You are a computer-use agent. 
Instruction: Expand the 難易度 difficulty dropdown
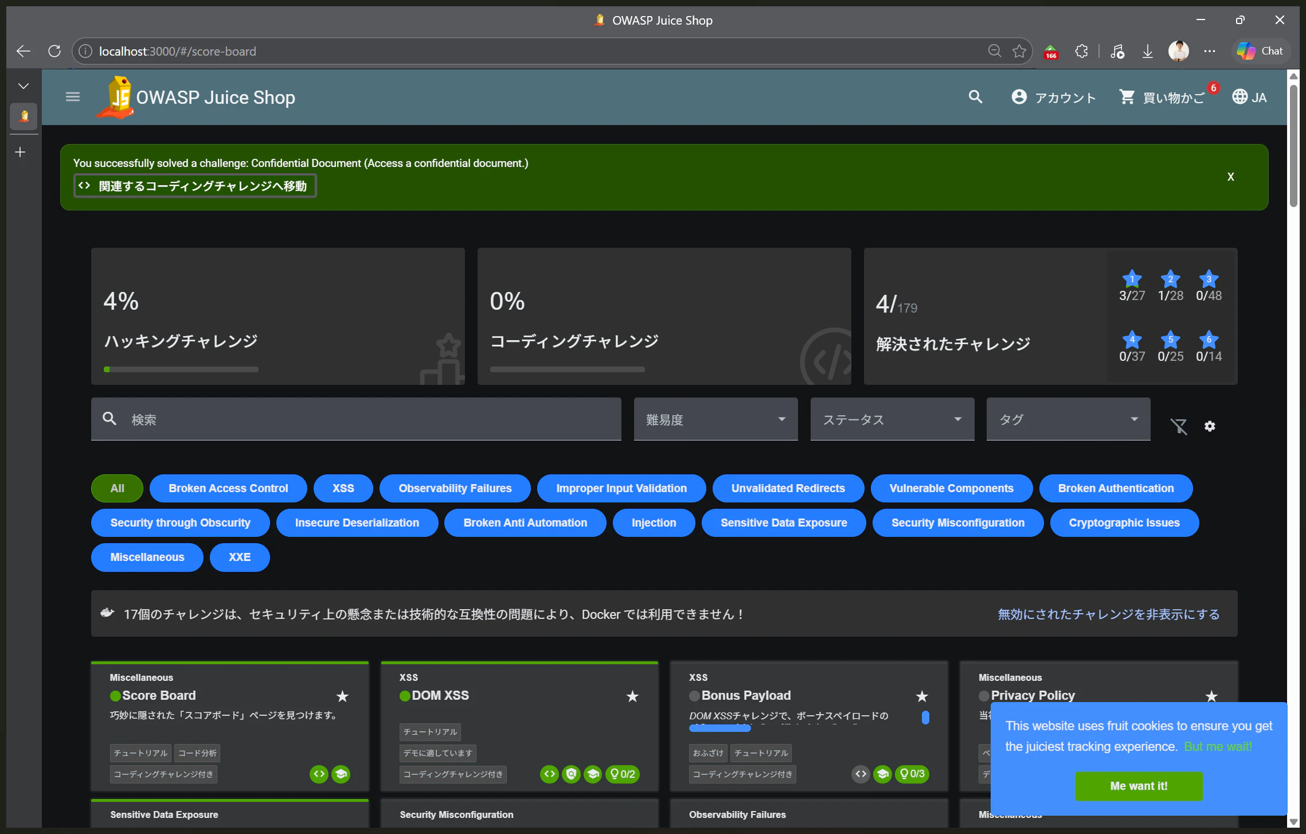[x=715, y=419]
